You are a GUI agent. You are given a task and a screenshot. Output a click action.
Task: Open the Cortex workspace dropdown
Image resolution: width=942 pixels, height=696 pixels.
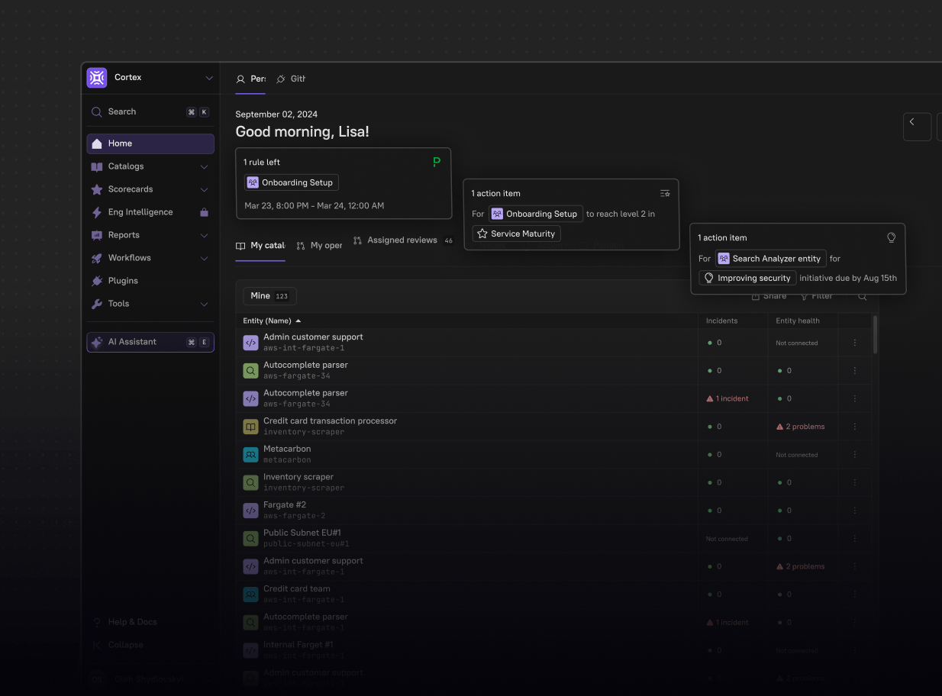209,78
